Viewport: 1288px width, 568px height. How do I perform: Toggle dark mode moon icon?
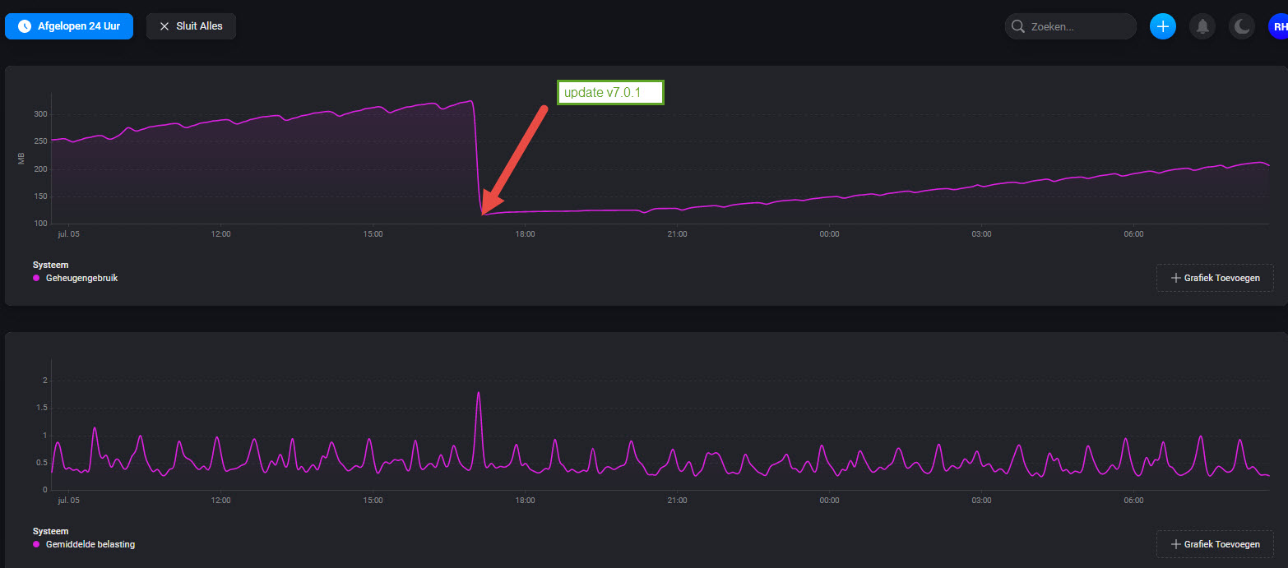(x=1242, y=26)
